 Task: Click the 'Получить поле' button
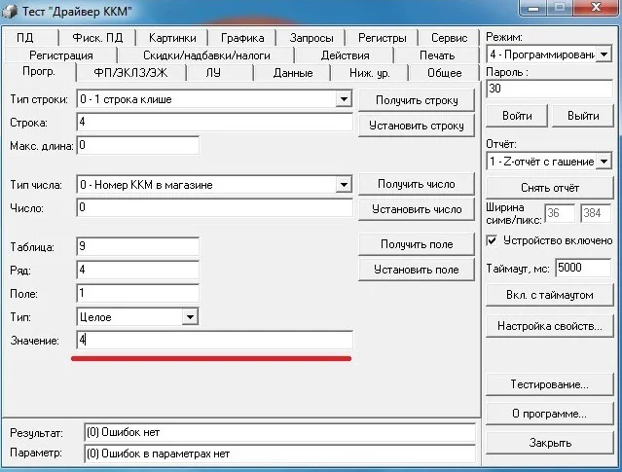(417, 244)
